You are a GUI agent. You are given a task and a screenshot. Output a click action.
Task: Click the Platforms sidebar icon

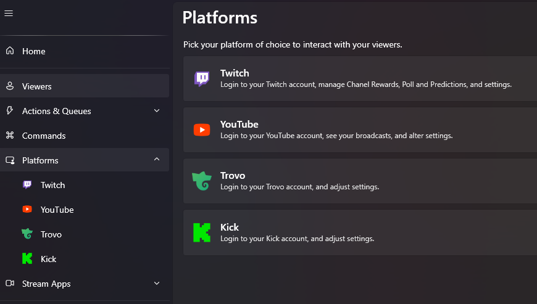(x=10, y=160)
